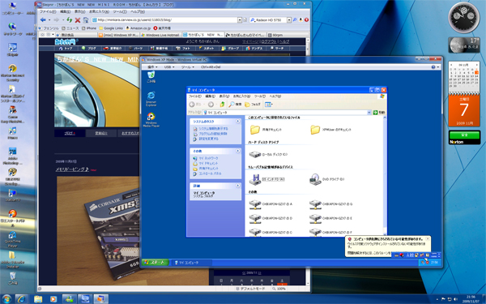Collapse the Other Places panel
Image resolution: width=486 pixels, height=304 pixels.
click(x=237, y=151)
